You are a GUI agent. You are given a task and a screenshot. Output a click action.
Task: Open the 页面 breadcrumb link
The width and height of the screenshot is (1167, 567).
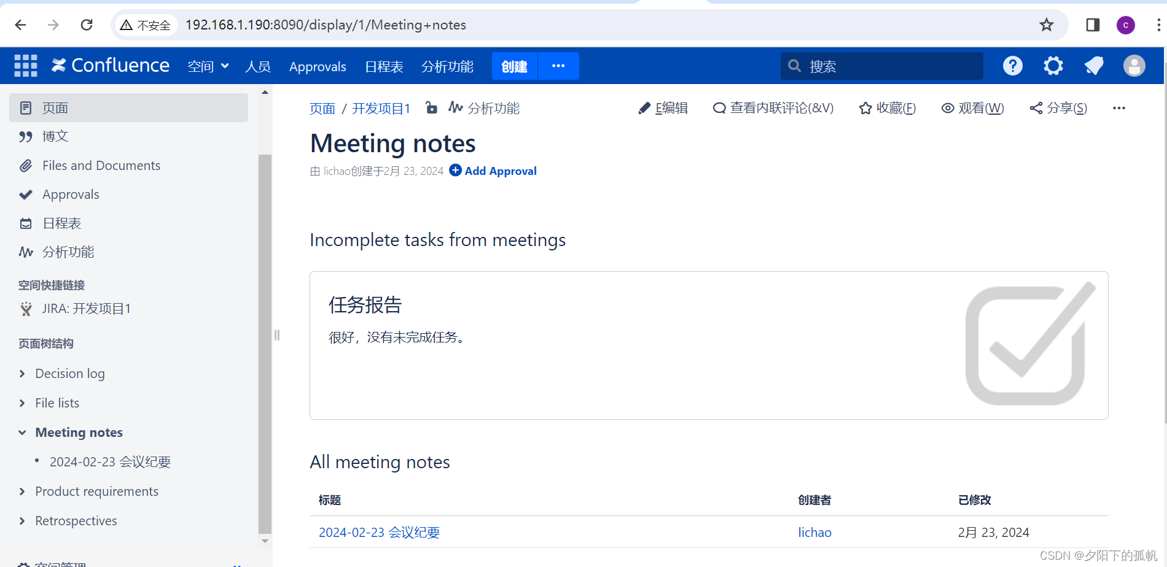(322, 109)
